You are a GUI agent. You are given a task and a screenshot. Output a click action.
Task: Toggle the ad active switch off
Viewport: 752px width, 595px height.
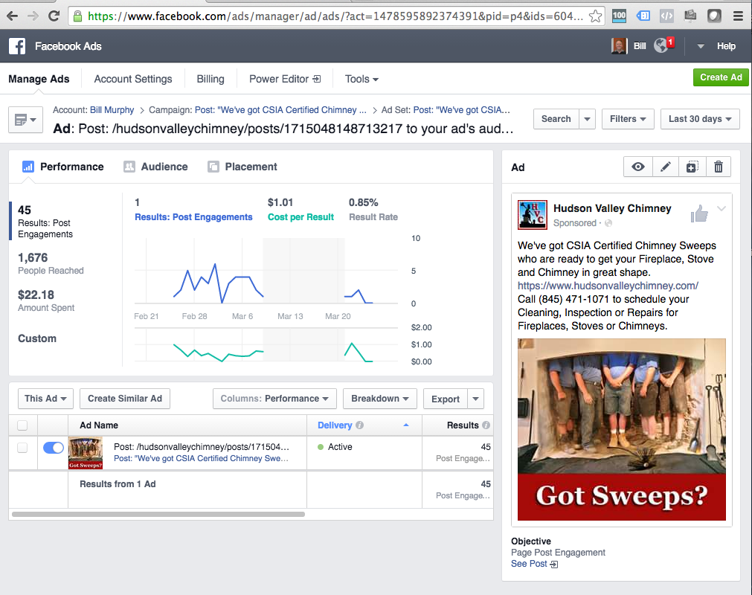54,448
